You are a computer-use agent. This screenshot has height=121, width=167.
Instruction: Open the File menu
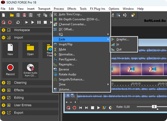3,9
